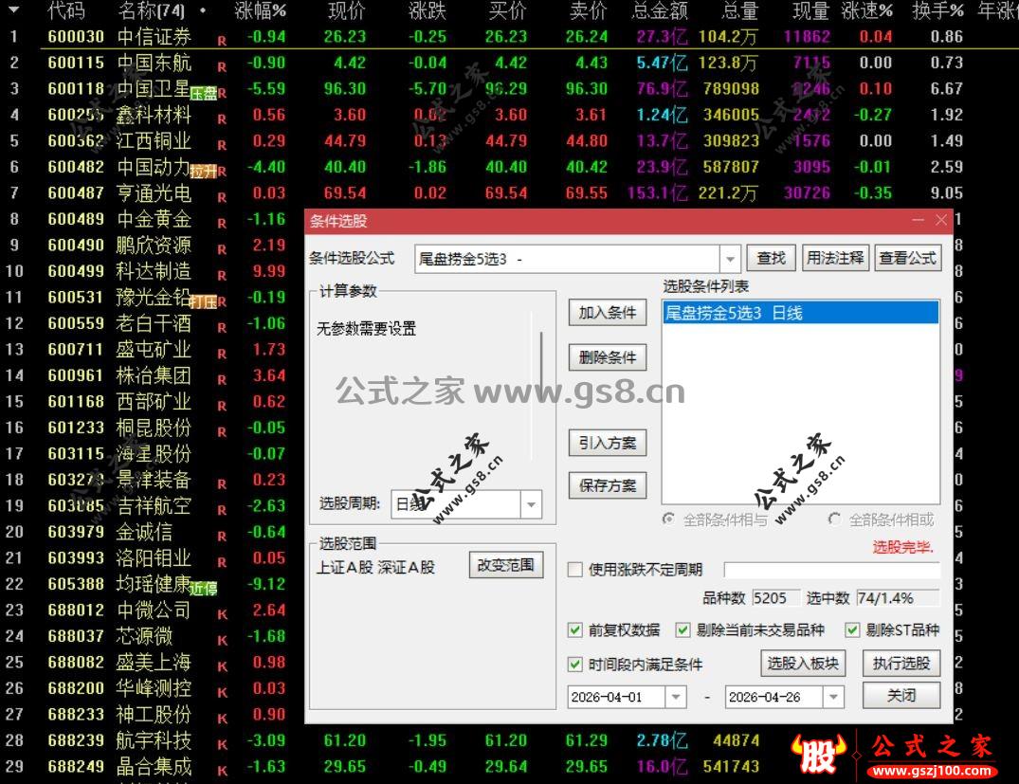Open 用法注释 button
The width and height of the screenshot is (1019, 784).
pos(835,258)
